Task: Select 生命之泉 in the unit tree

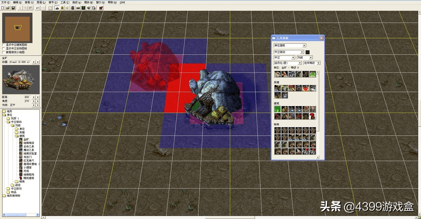Action: [x=29, y=146]
